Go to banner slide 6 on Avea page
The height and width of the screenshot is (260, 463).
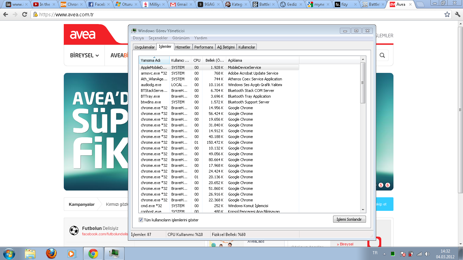[x=388, y=185]
